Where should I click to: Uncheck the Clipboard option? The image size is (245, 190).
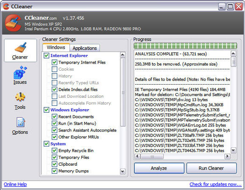click(x=55, y=164)
